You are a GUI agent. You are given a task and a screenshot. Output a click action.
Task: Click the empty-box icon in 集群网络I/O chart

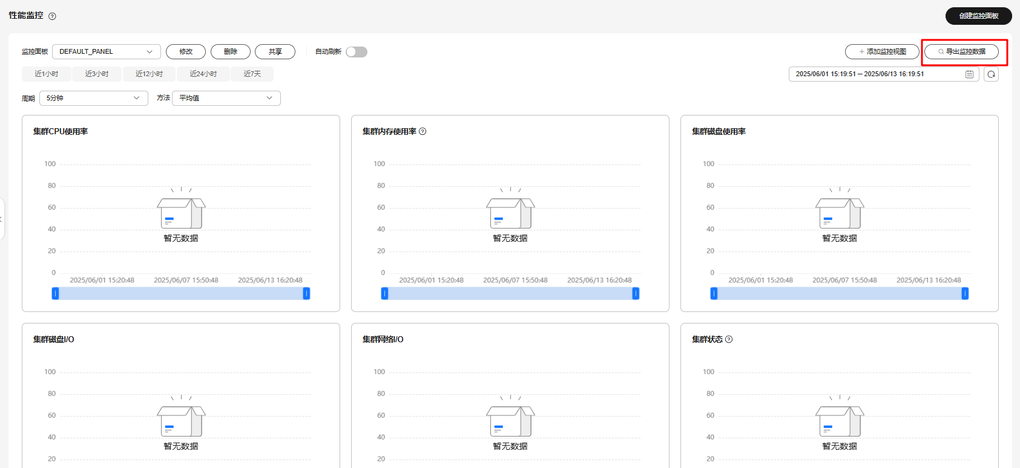(x=510, y=416)
